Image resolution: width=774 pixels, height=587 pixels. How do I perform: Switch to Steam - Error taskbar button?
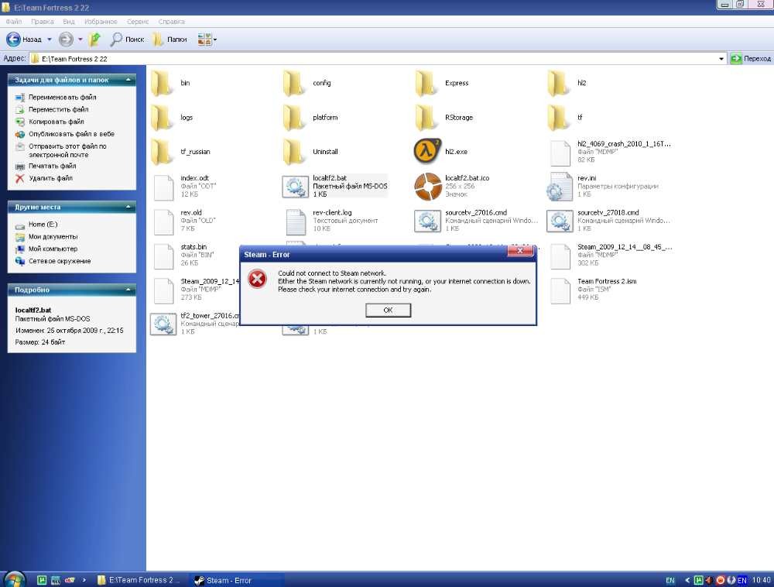236,580
